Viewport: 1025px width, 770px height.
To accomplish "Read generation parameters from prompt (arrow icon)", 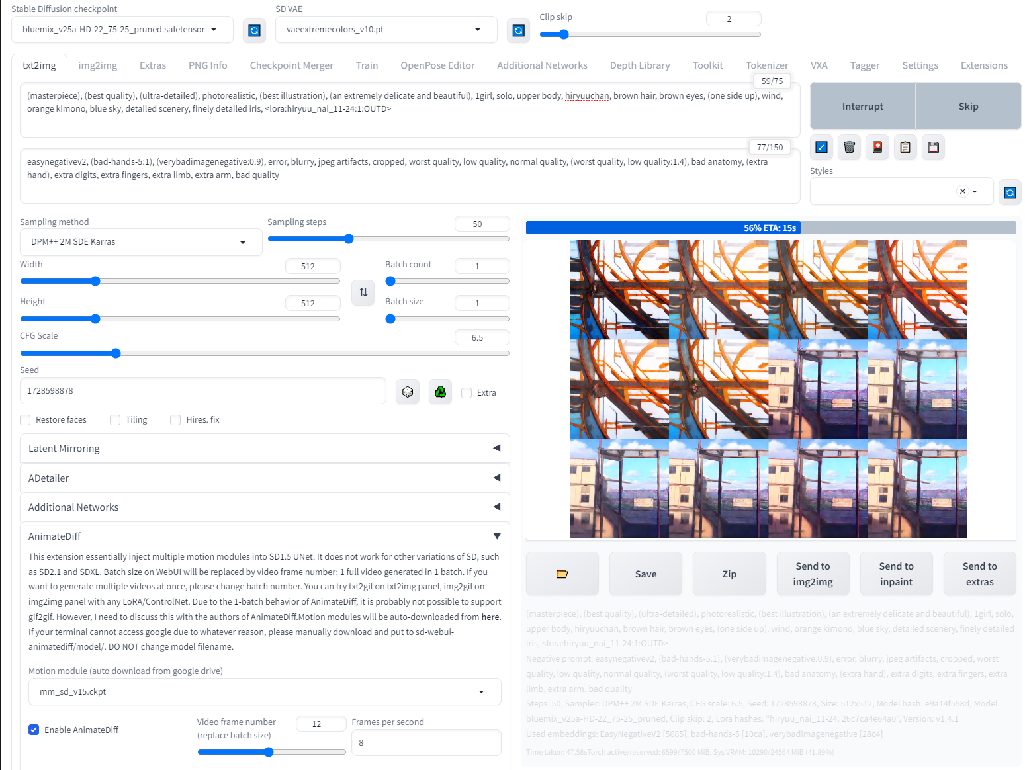I will pos(821,147).
